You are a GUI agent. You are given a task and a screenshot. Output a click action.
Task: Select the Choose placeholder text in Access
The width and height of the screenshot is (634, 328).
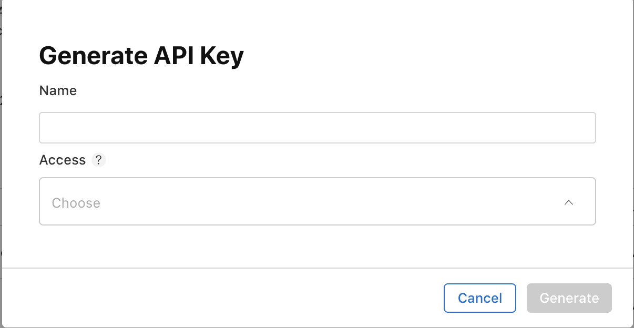[76, 203]
